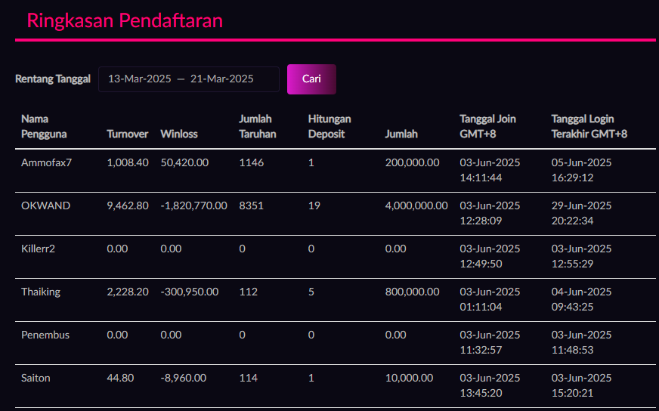This screenshot has height=411, width=659.
Task: Click join date 03-Jun-2025 01:11:04
Action: (490, 299)
